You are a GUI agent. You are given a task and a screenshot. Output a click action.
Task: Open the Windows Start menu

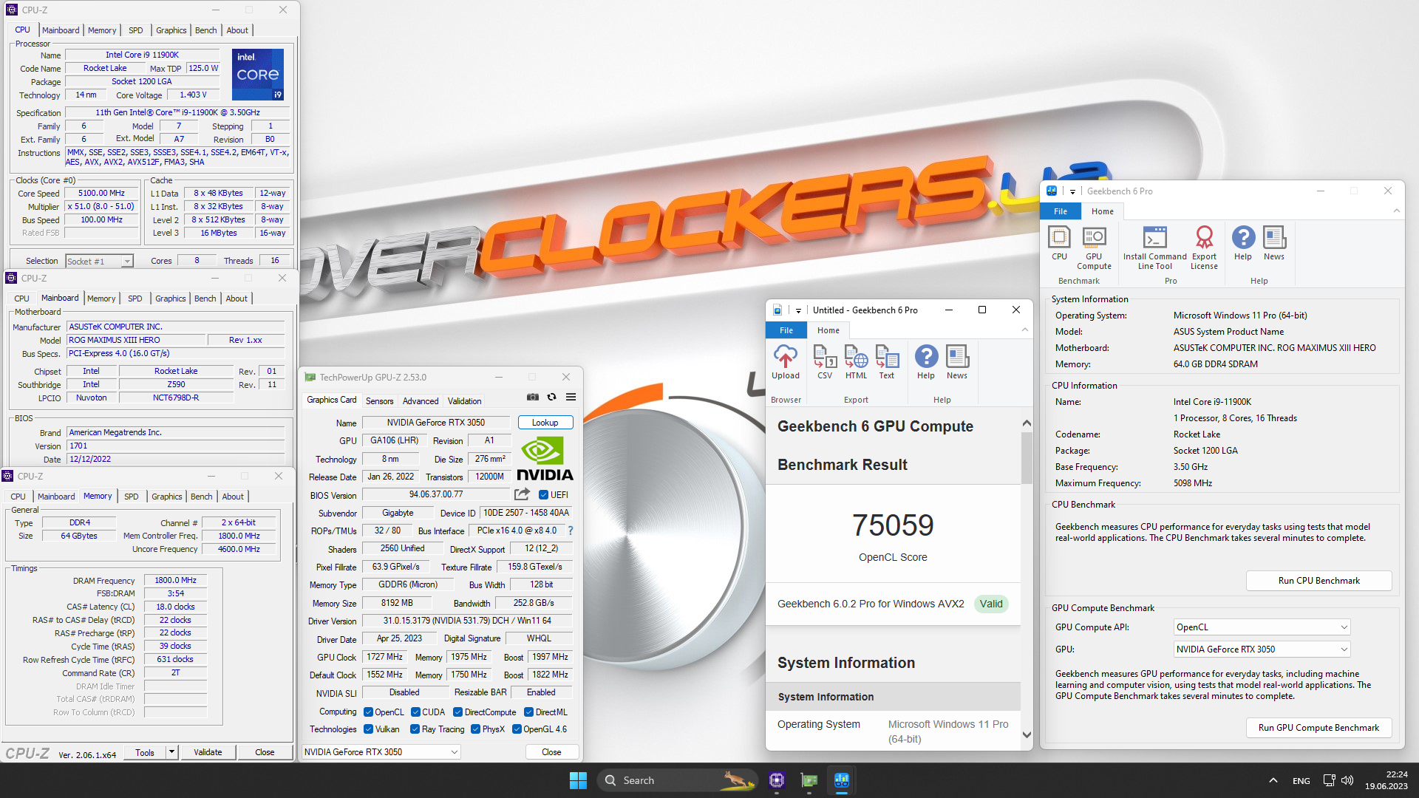coord(578,780)
